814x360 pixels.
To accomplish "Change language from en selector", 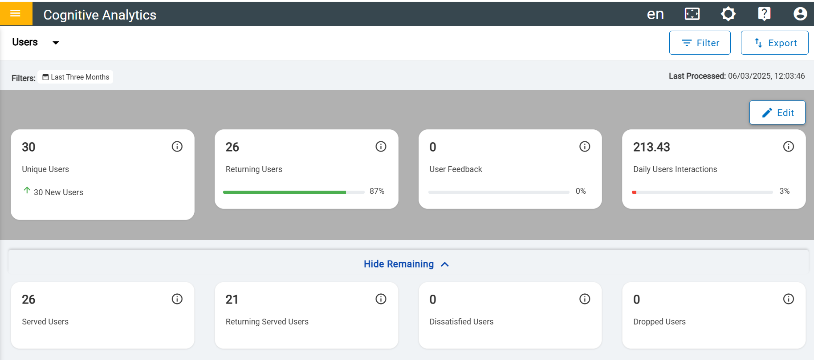I will pos(655,14).
